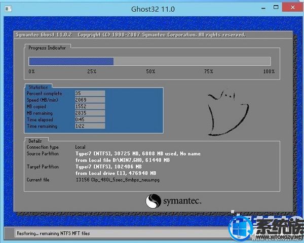Click the ghost mascot drawing
This screenshot has width=304, height=243.
click(x=228, y=112)
